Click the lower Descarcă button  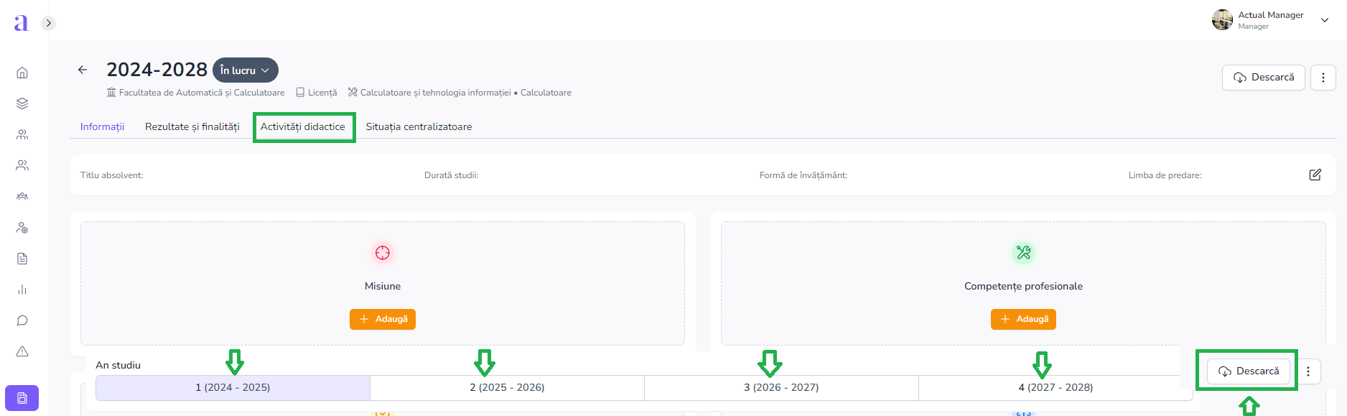point(1248,371)
